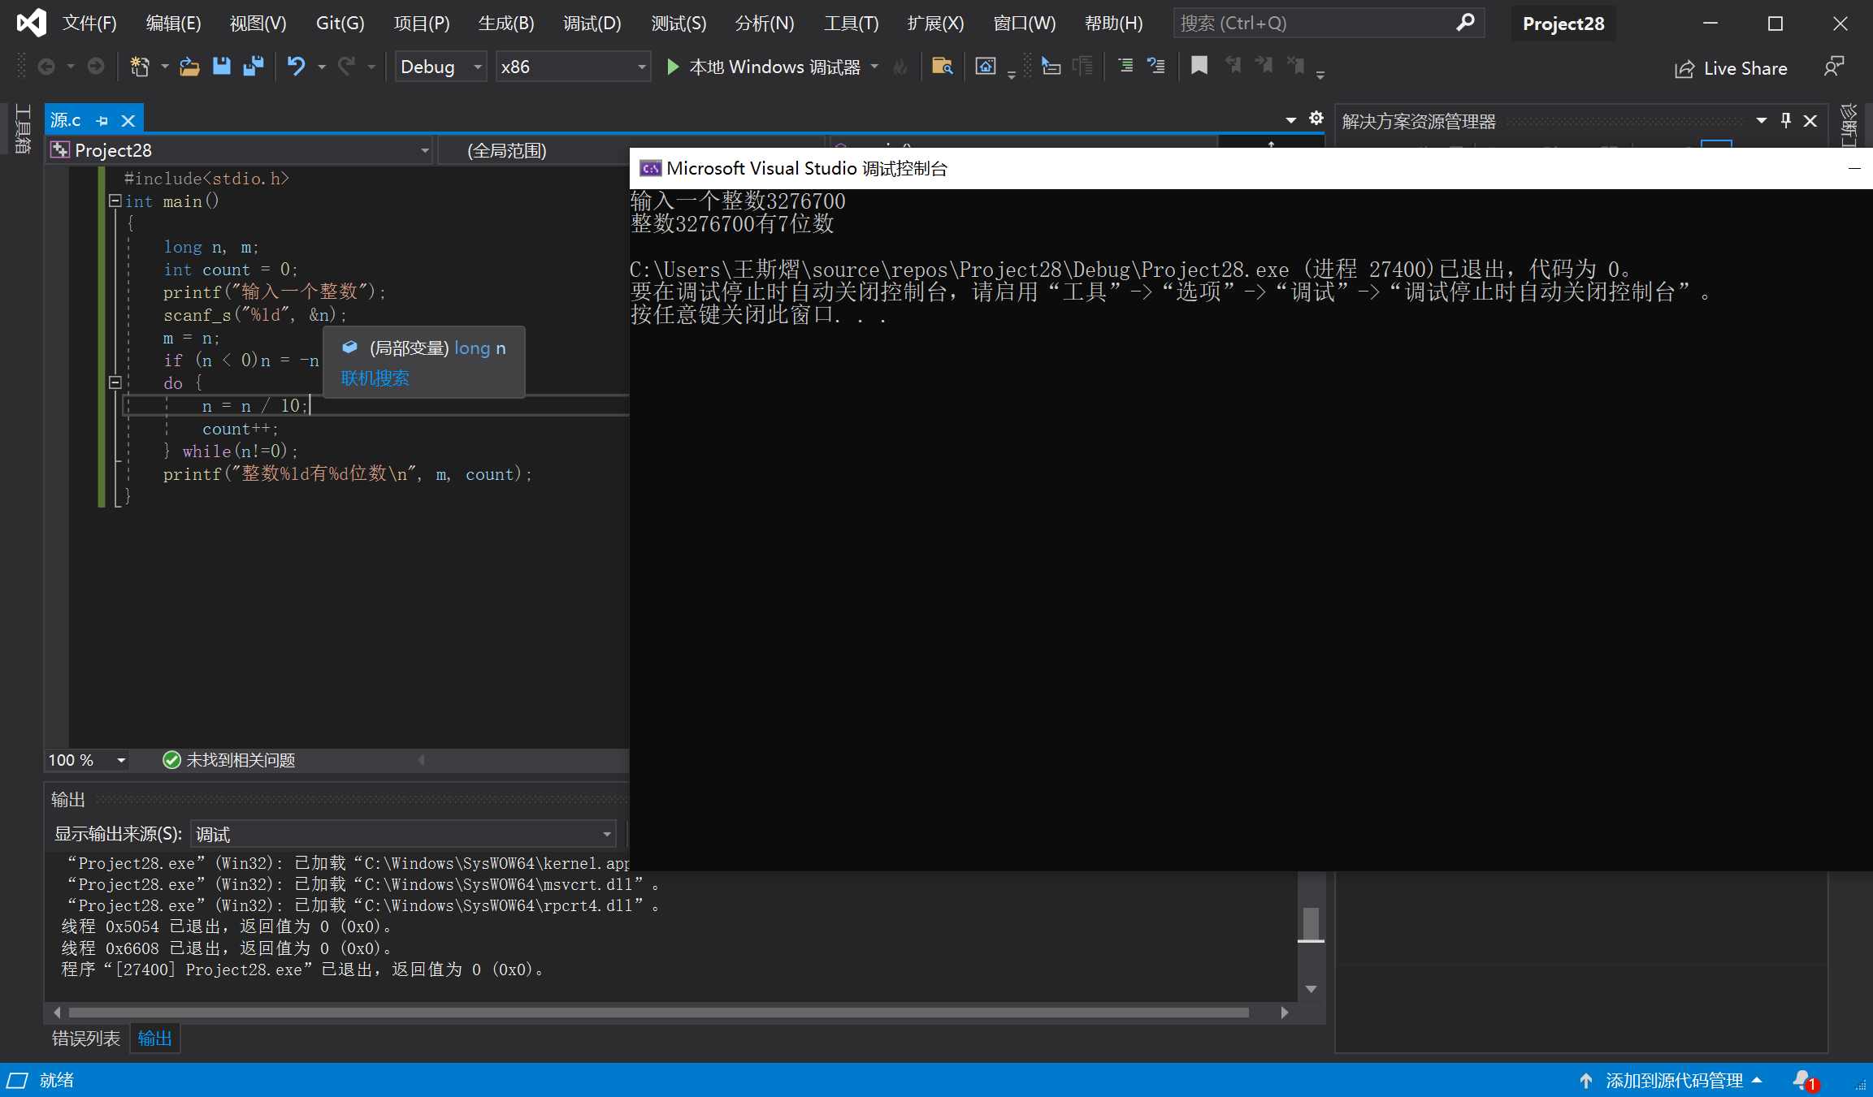Open the 调试(D) menu
The image size is (1873, 1097).
click(592, 24)
